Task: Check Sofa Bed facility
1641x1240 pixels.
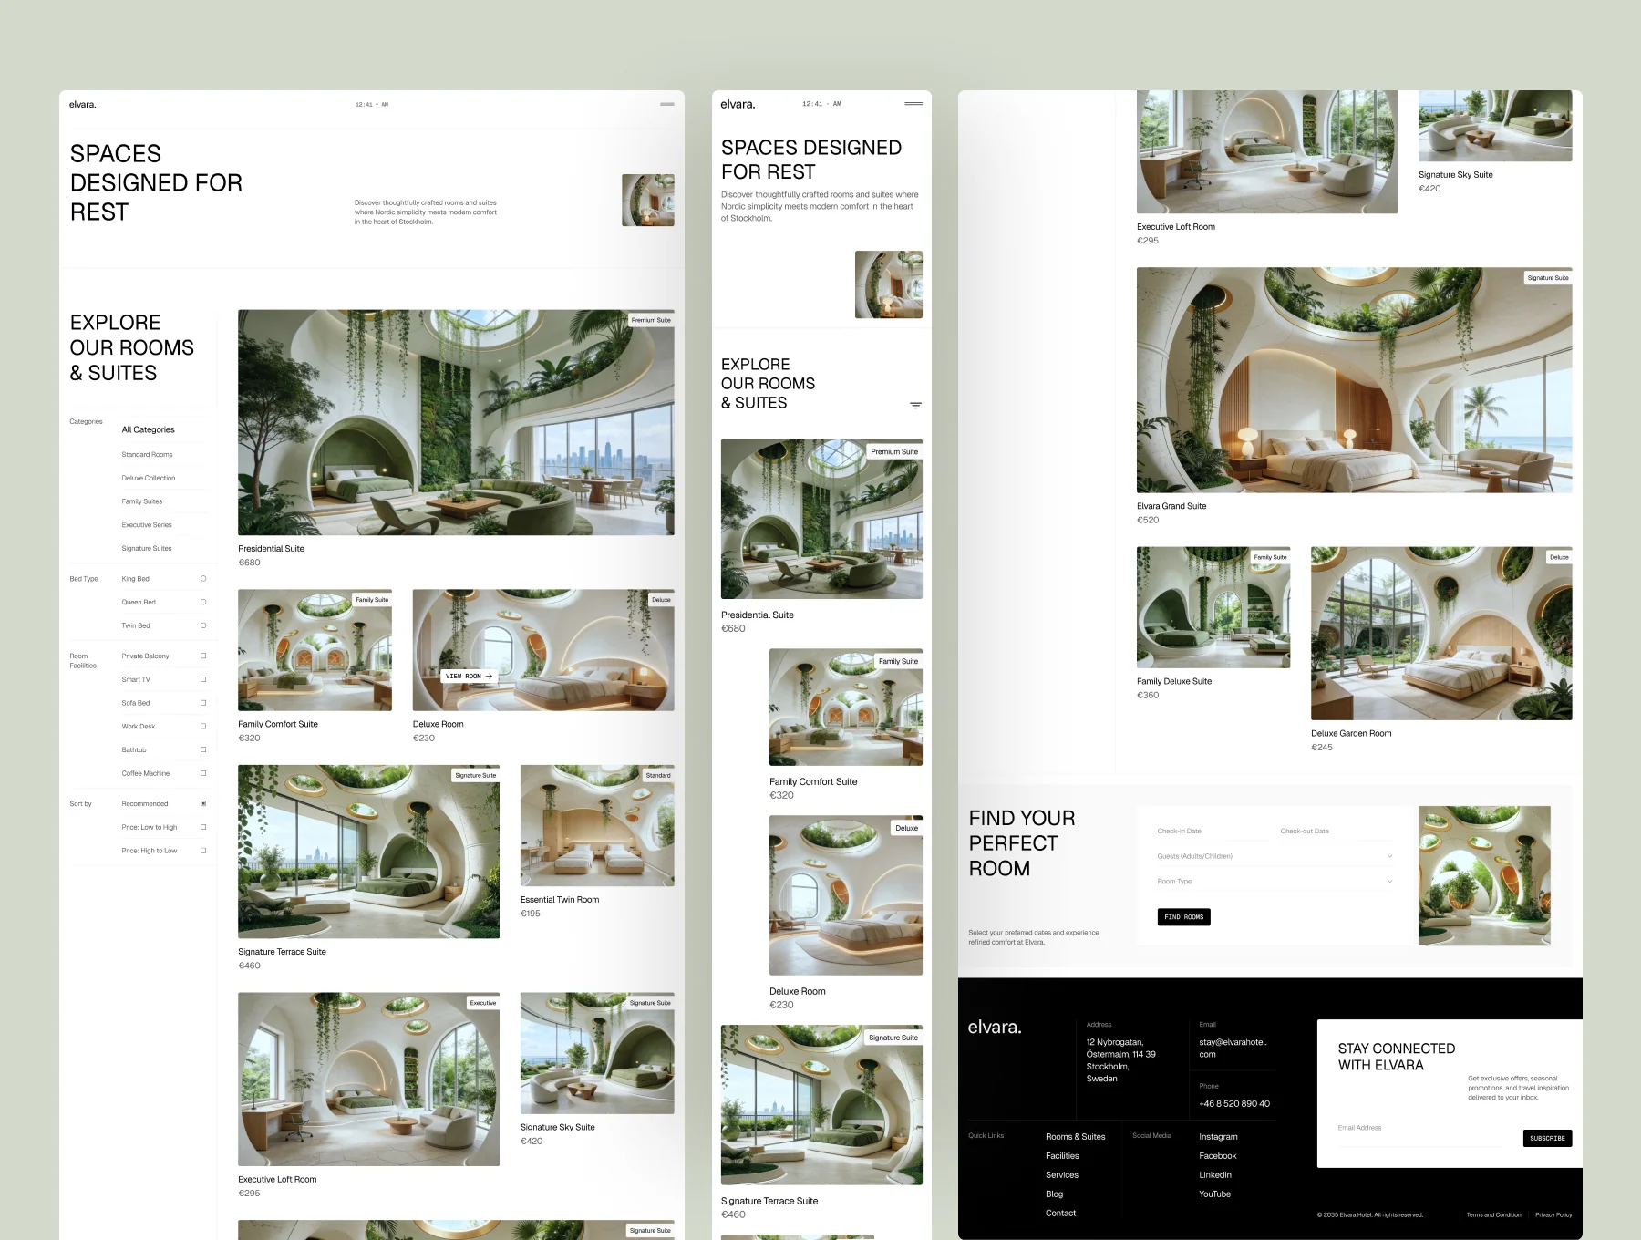Action: [x=203, y=703]
